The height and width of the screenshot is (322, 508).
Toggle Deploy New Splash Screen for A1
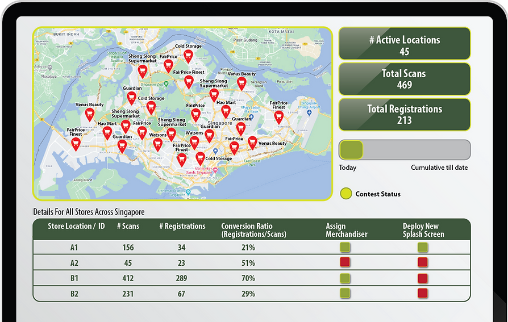click(422, 248)
